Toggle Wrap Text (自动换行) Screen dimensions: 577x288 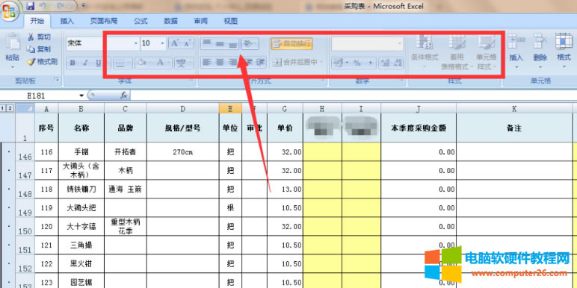pos(291,43)
